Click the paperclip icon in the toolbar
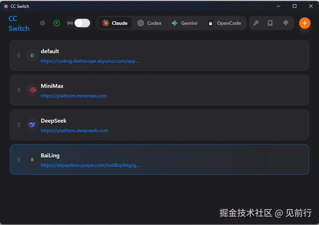 [x=286, y=23]
